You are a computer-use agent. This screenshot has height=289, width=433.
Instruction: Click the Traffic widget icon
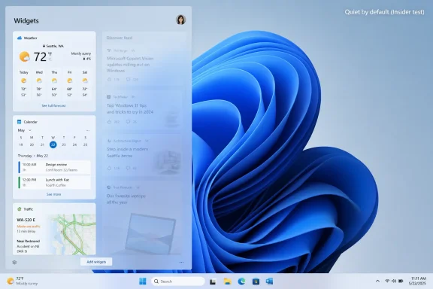pos(20,209)
